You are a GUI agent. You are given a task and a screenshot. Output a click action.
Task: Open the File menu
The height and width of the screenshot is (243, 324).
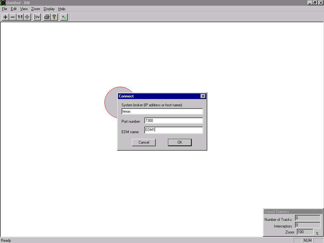[x=4, y=9]
